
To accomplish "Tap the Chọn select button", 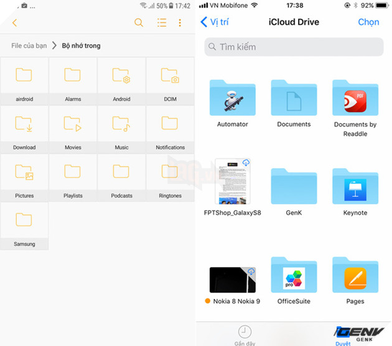I will (368, 22).
